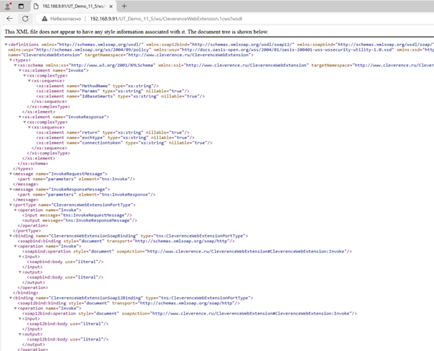Click the MethodName xs:element line

(x=83, y=86)
